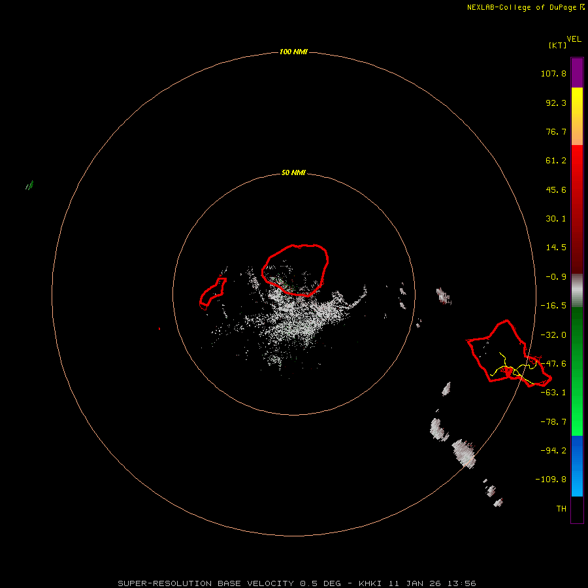The image size is (588, 588).
Task: Click the TH legend label
Action: [561, 508]
